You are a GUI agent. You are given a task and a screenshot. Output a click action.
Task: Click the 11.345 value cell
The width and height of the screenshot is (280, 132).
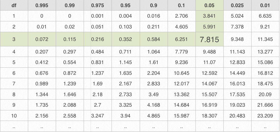265,40
